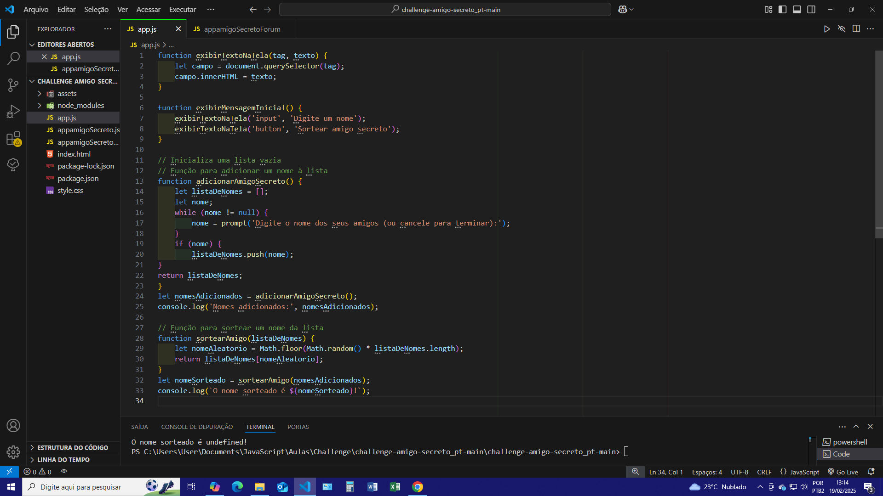
Task: Click Ln 34, Col 1 status
Action: tap(665, 472)
